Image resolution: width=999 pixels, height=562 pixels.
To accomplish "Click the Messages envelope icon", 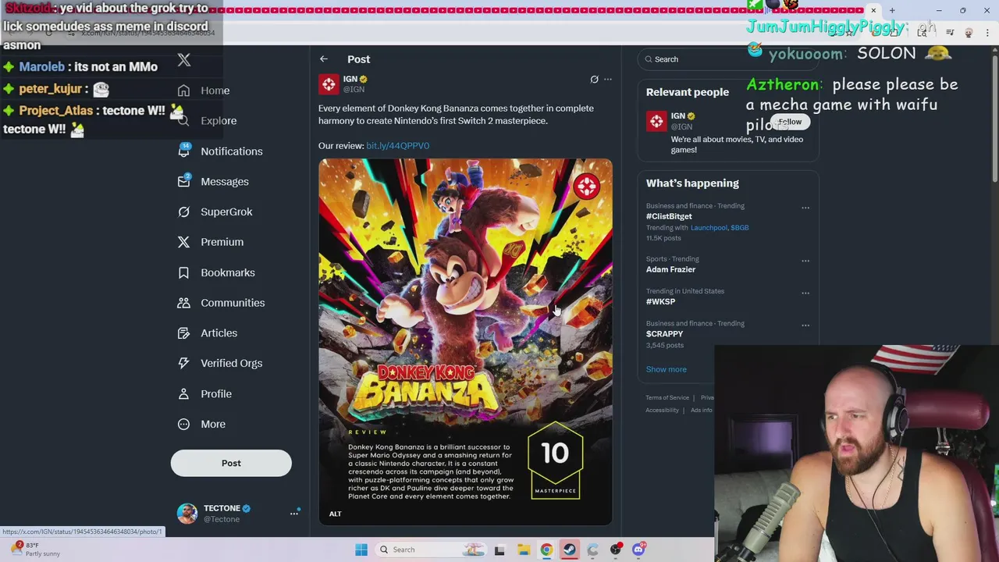I will click(x=183, y=182).
